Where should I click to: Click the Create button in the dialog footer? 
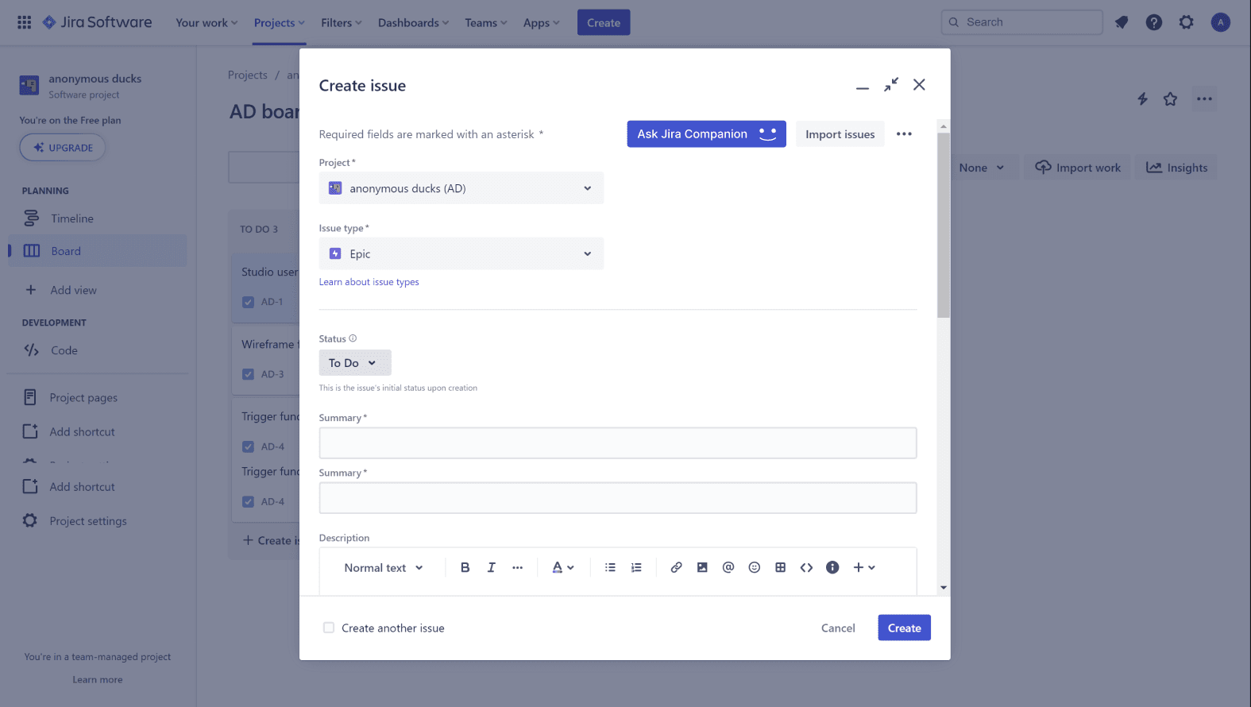904,628
